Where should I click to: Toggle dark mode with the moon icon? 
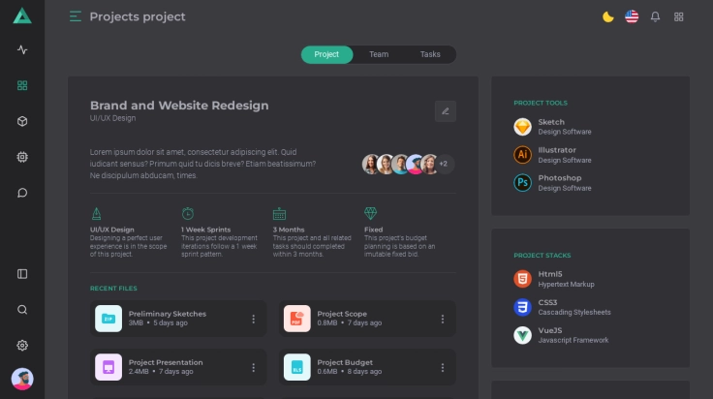click(x=608, y=16)
